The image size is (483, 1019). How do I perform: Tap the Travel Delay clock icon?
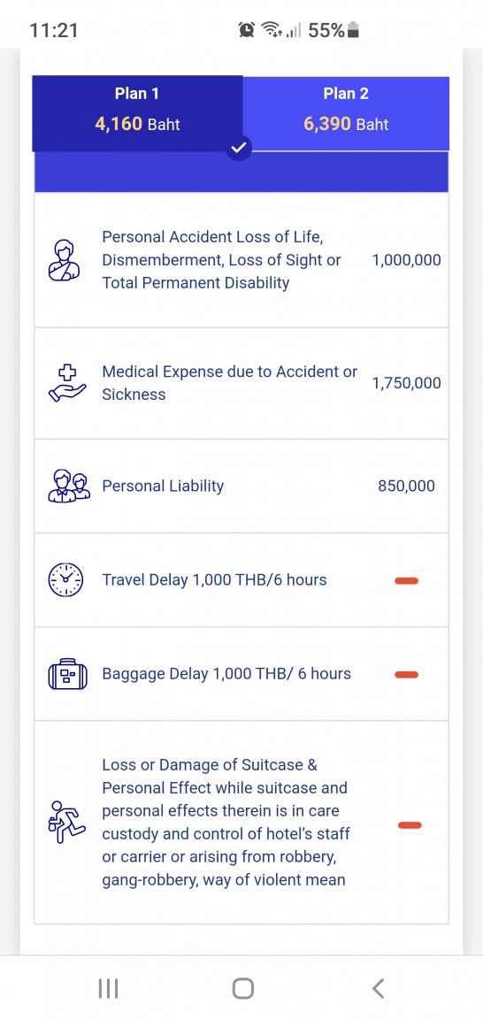(x=65, y=579)
